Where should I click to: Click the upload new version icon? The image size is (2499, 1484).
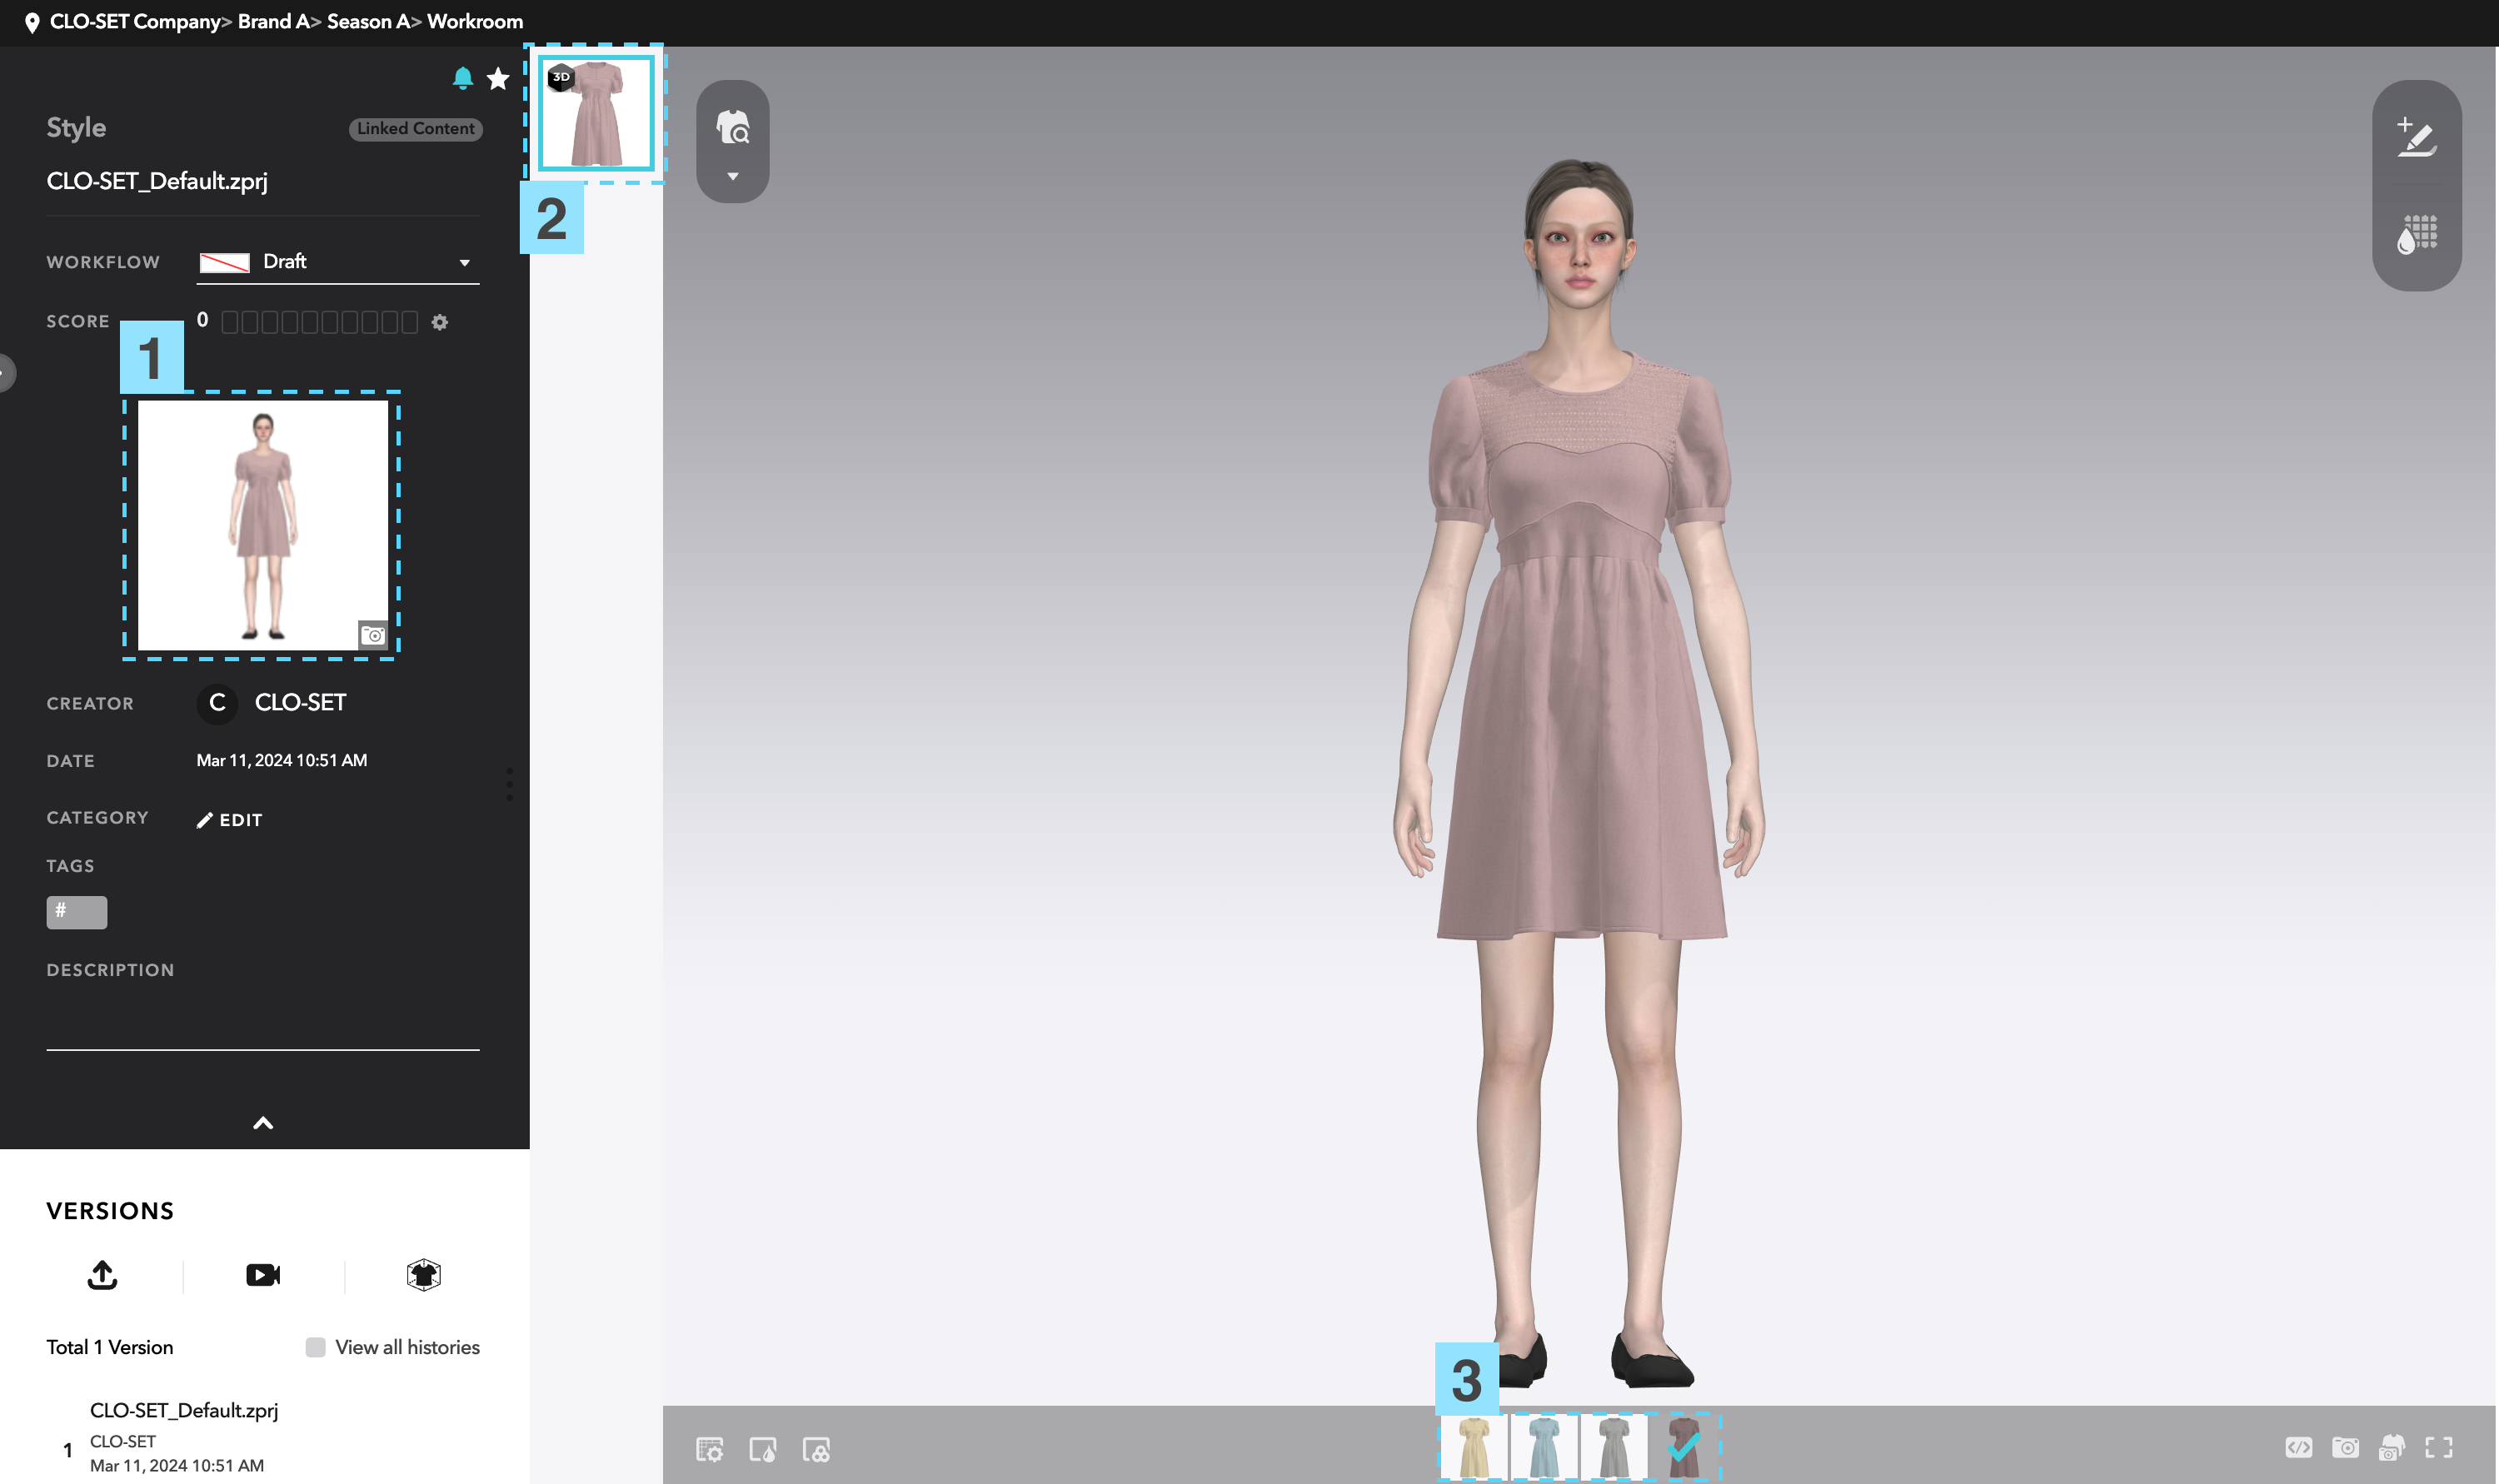click(x=102, y=1275)
